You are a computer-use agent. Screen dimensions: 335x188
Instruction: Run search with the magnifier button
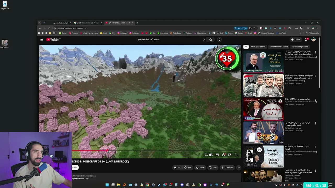(x=210, y=40)
